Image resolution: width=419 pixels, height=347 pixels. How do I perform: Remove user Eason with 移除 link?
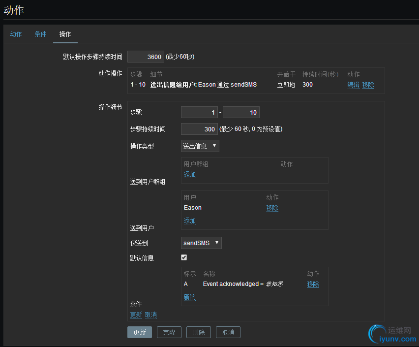coord(272,208)
